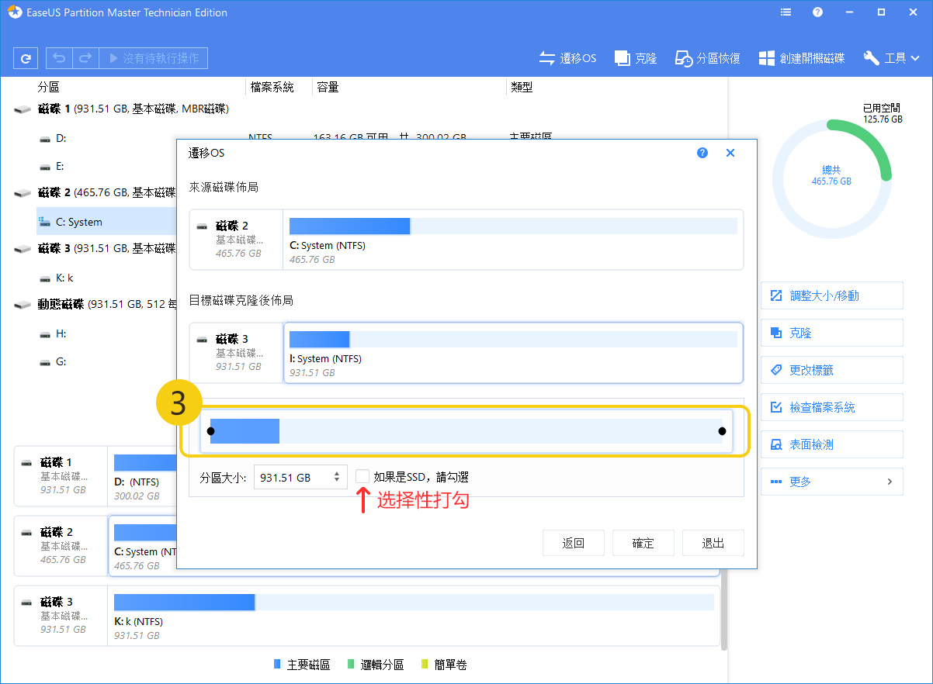Click 檢查檔案系統 in right panel

pos(832,407)
